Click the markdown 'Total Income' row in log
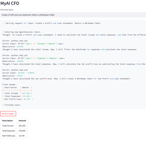Viewport: 147px width, 153px height. pyautogui.click(x=17, y=93)
